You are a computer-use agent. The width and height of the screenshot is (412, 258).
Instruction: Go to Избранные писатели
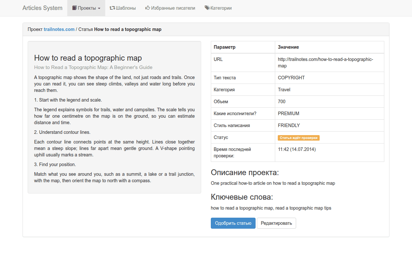click(x=170, y=8)
